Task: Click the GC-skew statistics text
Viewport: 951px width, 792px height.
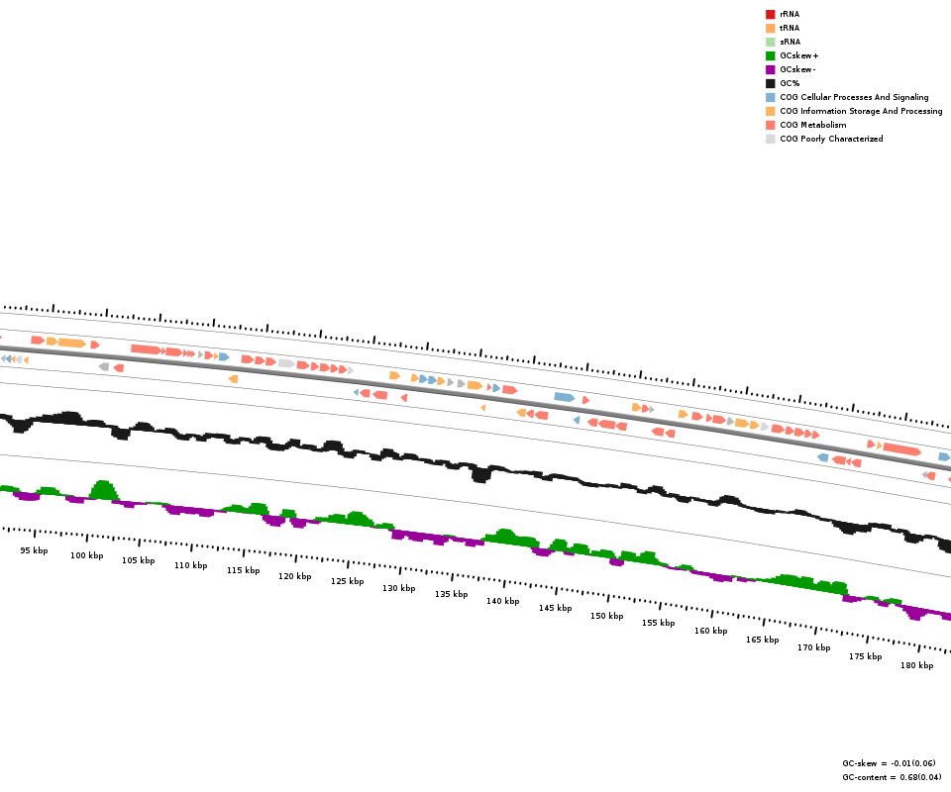Action: pyautogui.click(x=888, y=763)
